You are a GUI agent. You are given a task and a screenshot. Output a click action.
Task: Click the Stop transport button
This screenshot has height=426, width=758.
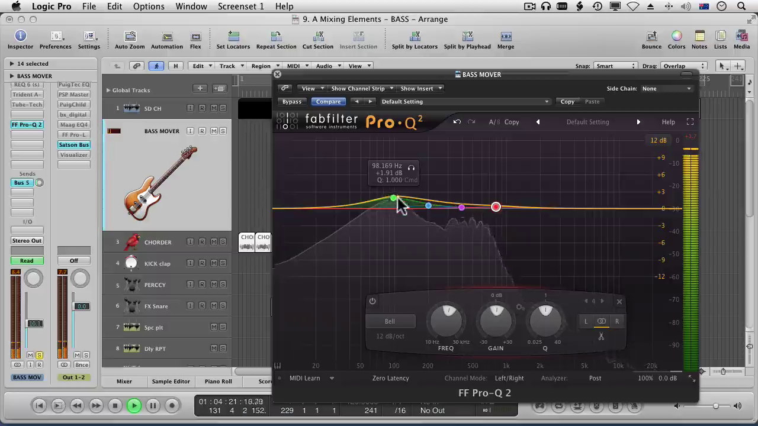(x=115, y=405)
